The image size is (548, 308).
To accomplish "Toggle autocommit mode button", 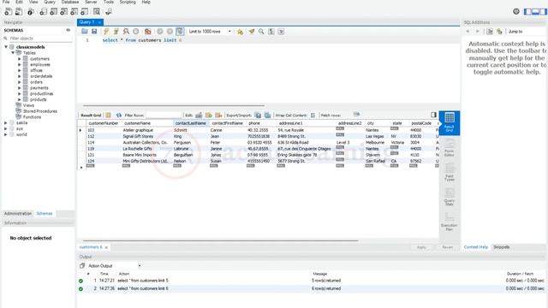I will coord(180,32).
